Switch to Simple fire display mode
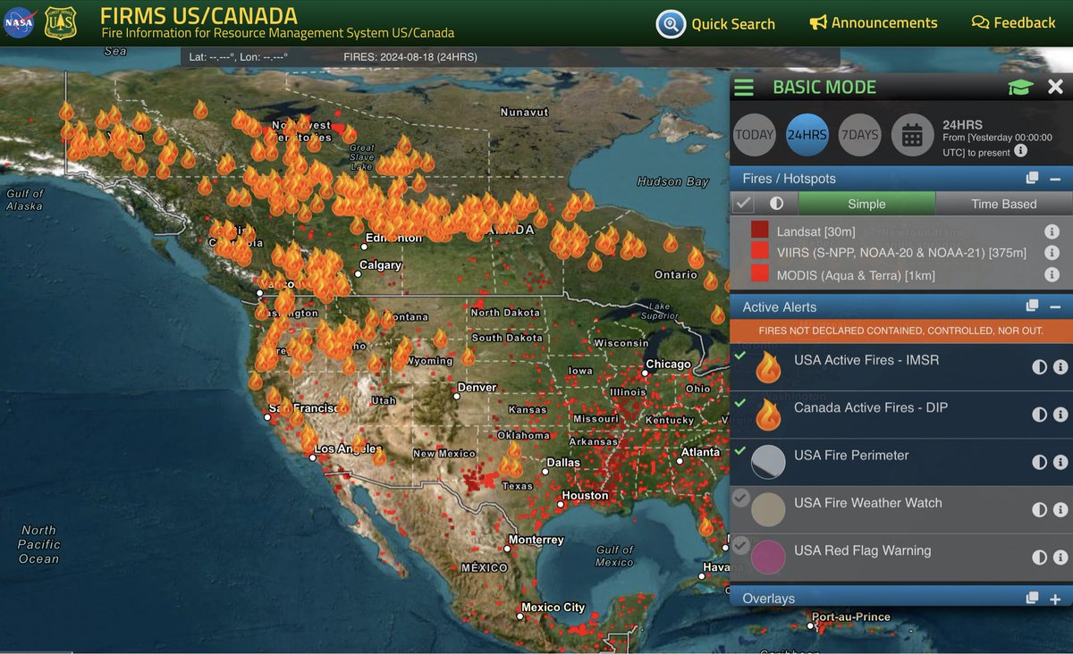 866,204
